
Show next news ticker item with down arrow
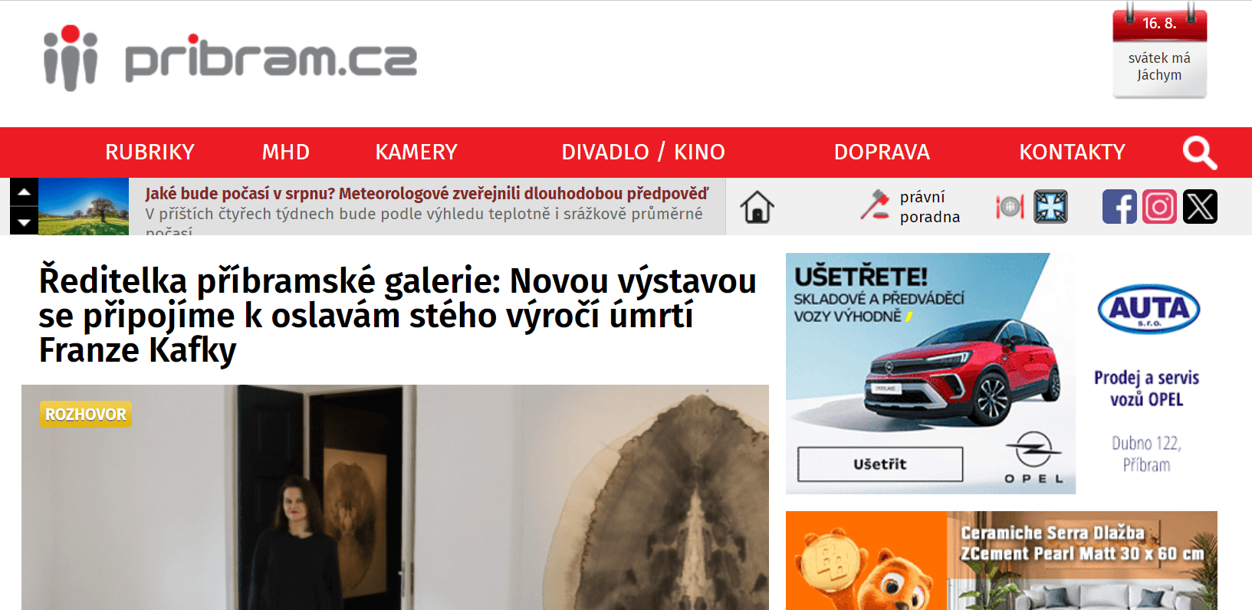(x=24, y=221)
